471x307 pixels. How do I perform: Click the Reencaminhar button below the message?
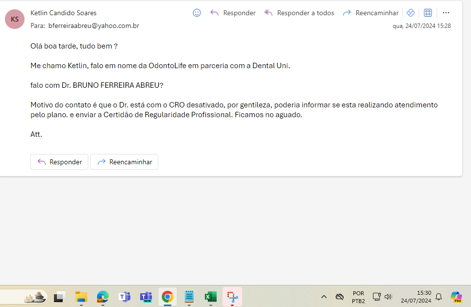pyautogui.click(x=124, y=162)
